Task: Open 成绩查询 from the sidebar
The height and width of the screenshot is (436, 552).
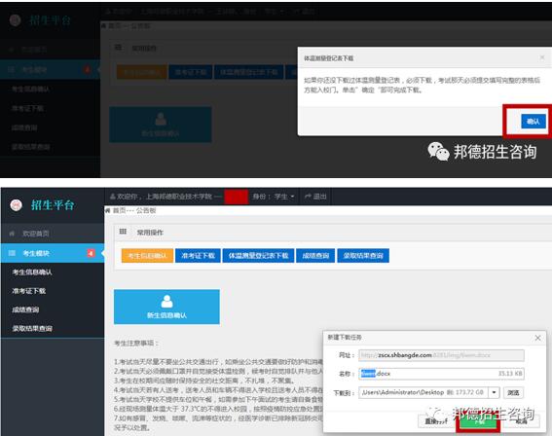Action: point(25,309)
